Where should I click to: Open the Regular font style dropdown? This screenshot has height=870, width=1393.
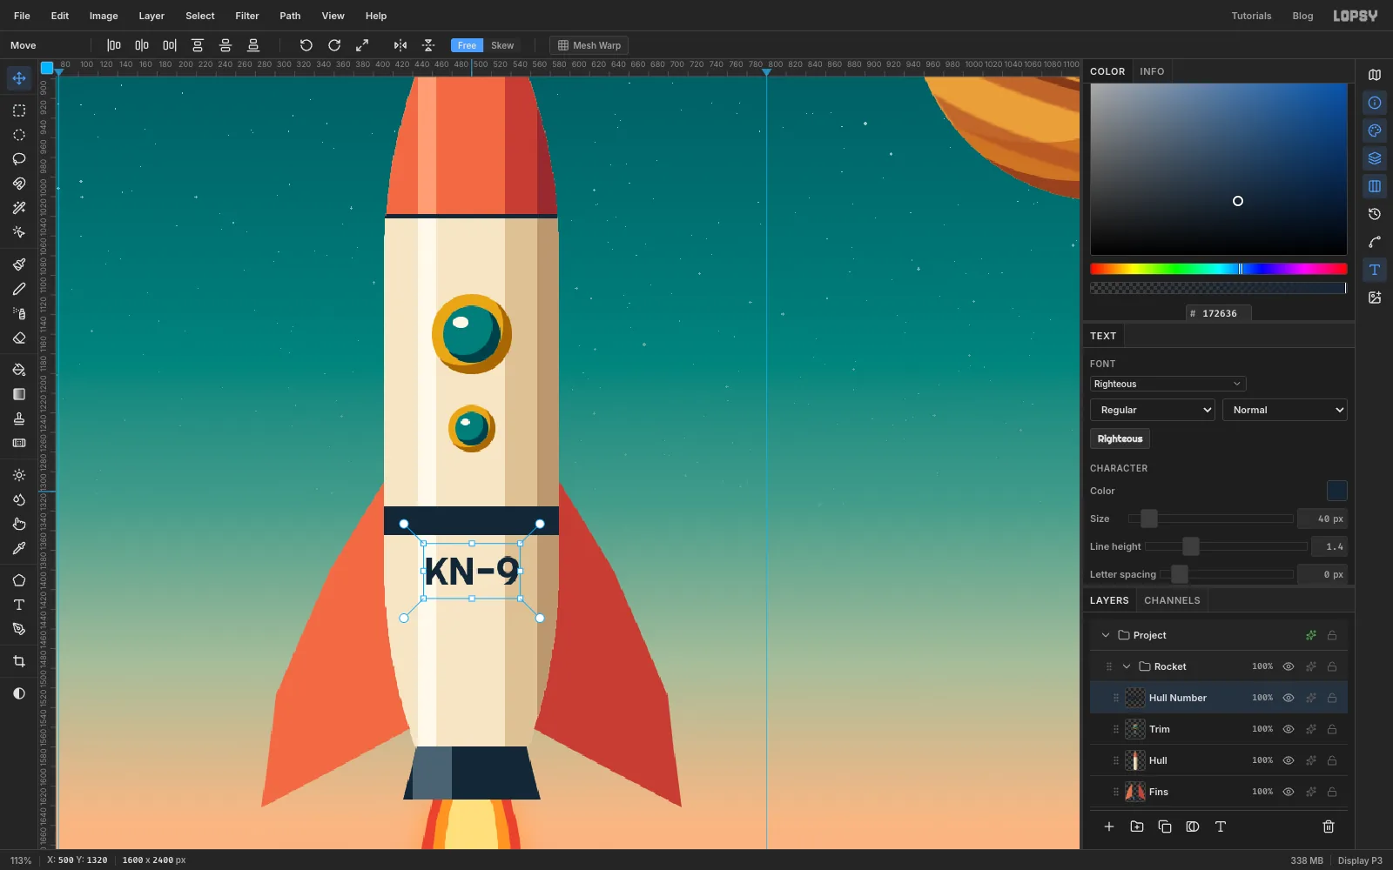(1153, 410)
